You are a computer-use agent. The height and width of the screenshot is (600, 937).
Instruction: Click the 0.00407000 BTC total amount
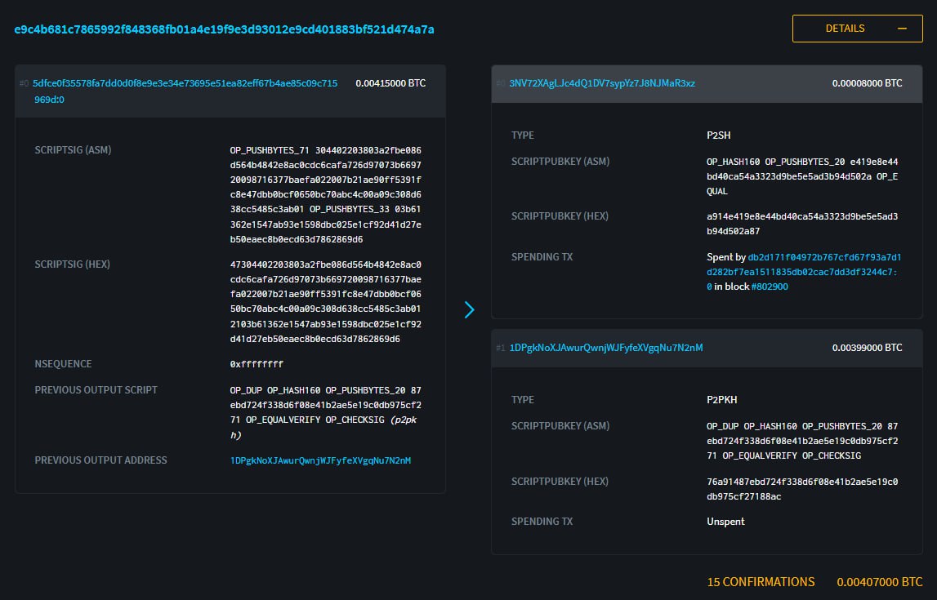coord(880,582)
